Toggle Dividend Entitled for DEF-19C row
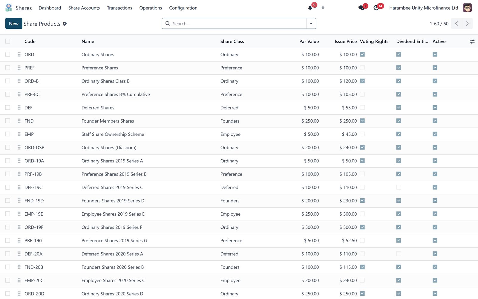 [399, 187]
